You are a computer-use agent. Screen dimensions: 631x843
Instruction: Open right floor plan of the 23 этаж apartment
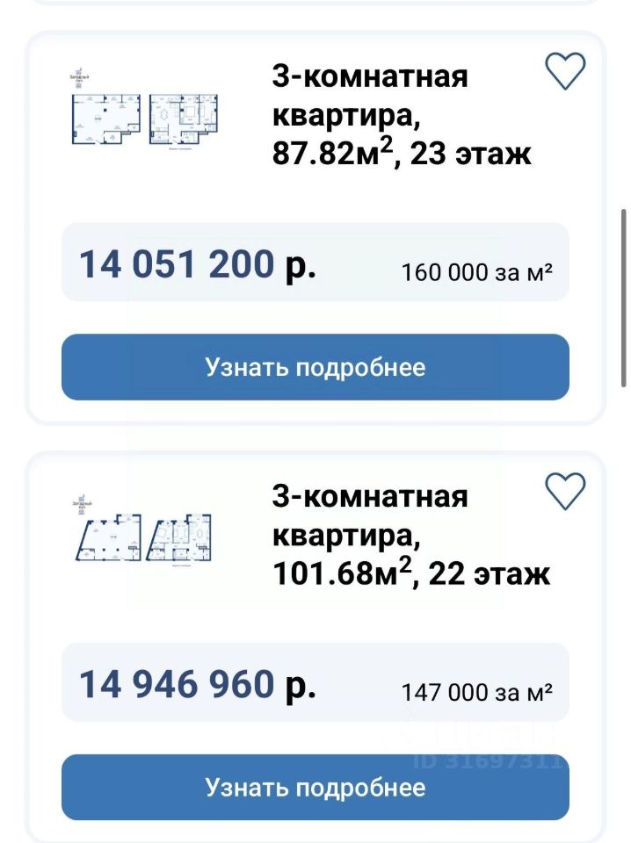[x=183, y=119]
